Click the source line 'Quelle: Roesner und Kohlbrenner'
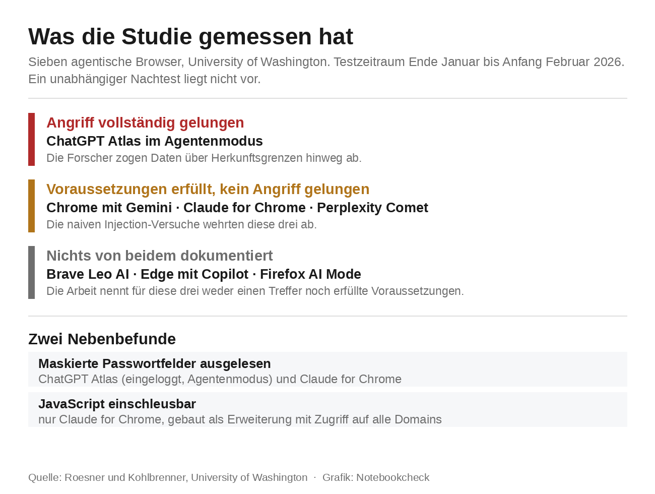655x494 pixels. [168, 477]
